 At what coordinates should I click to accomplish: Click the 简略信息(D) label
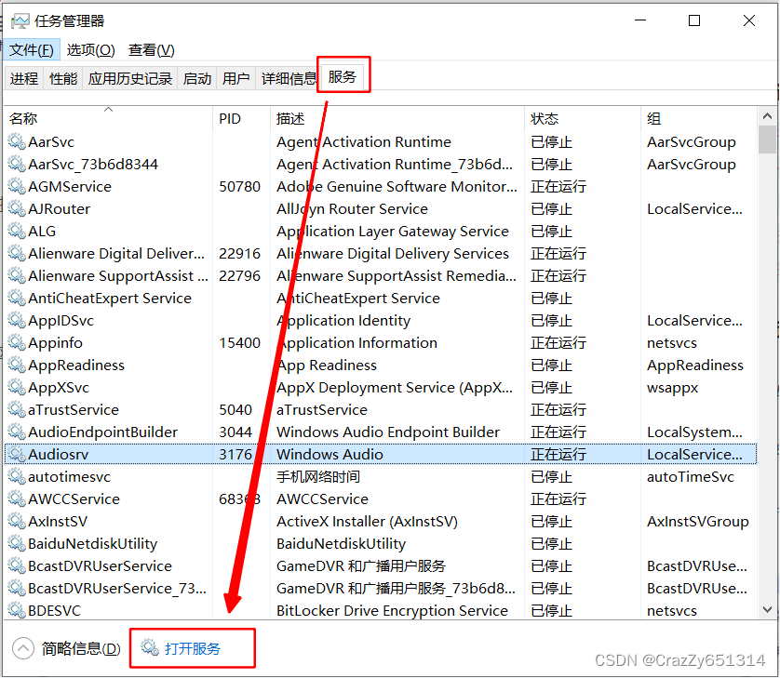[81, 648]
